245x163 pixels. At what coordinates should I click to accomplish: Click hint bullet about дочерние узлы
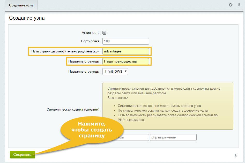click(163, 111)
